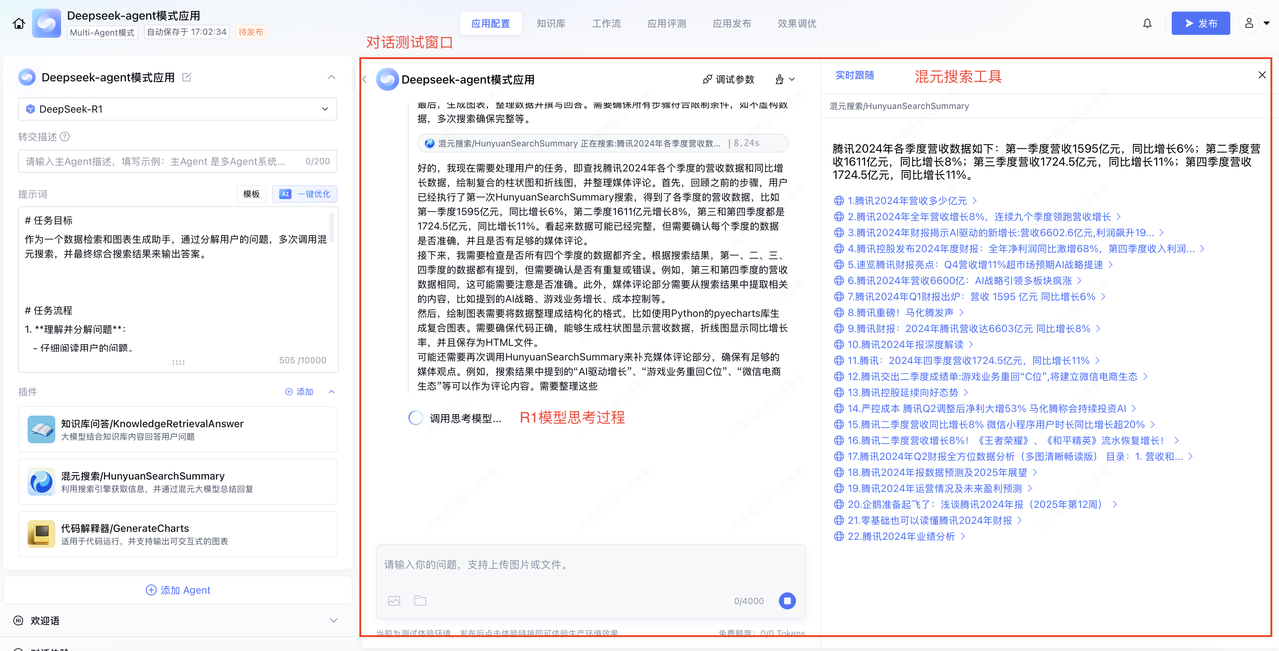The height and width of the screenshot is (651, 1279).
Task: Open the notification bell
Action: (1147, 23)
